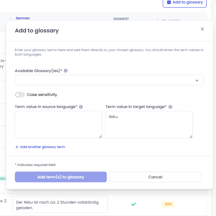Click the German column header
The width and height of the screenshot is (216, 216).
click(22, 18)
